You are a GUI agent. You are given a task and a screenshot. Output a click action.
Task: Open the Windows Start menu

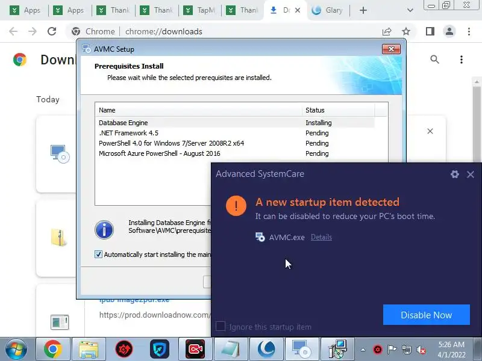pyautogui.click(x=16, y=349)
